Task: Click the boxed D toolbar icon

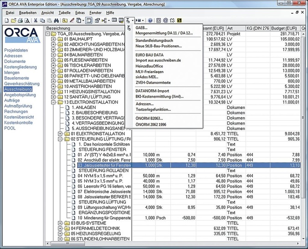Action: (159, 21)
